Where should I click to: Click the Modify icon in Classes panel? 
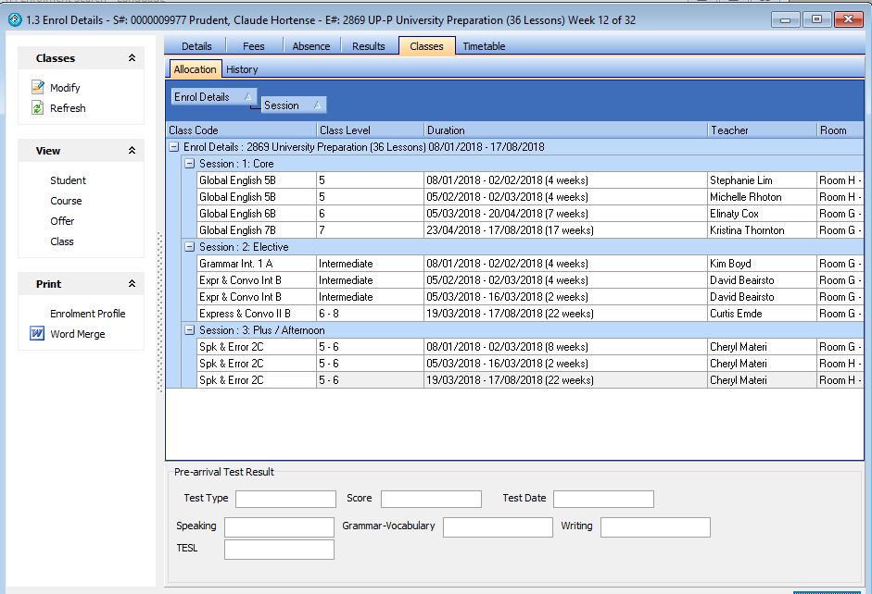pyautogui.click(x=38, y=88)
